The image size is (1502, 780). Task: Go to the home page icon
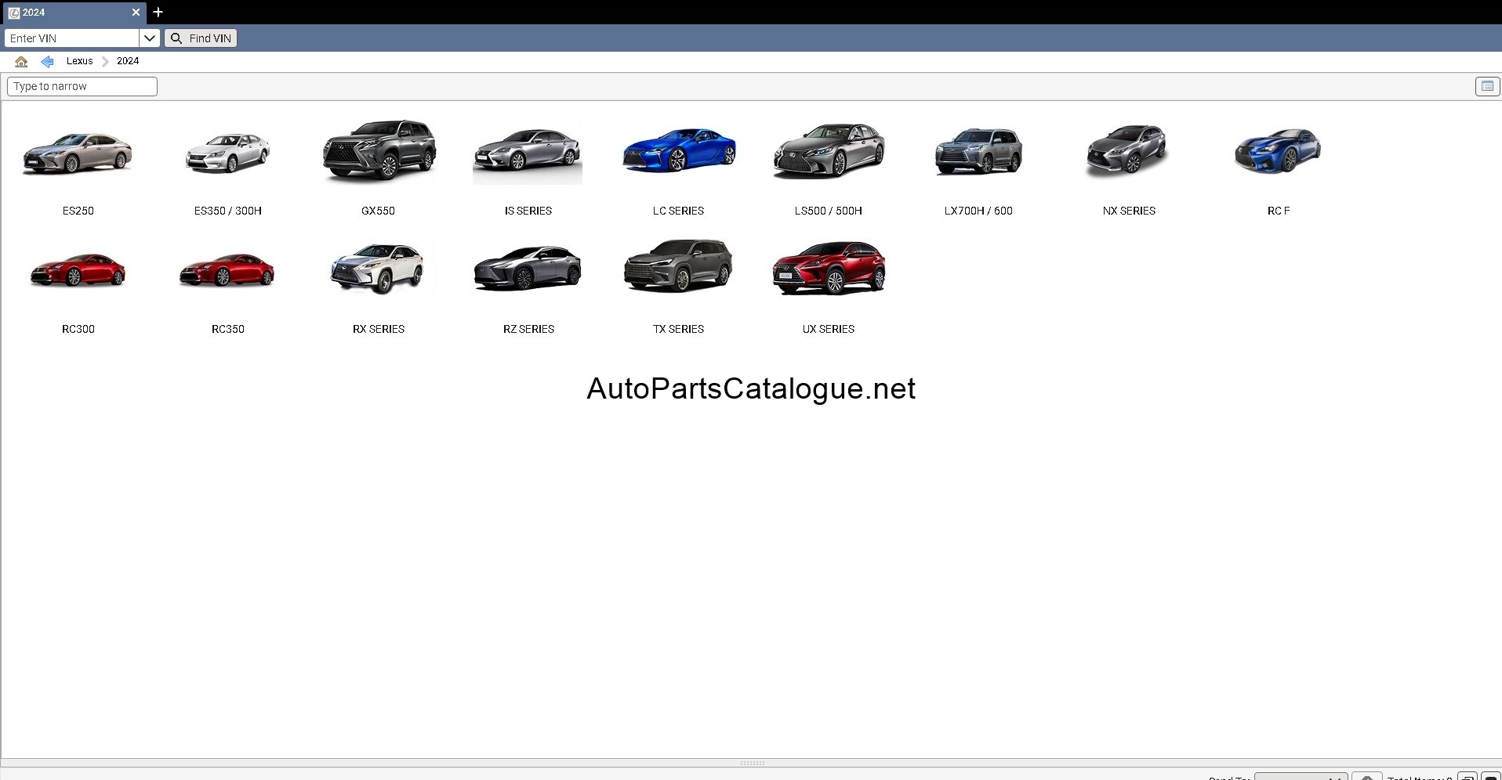click(21, 61)
